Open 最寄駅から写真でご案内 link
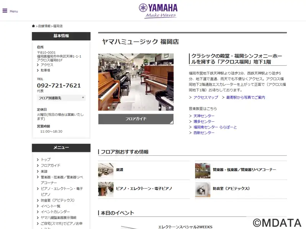Screen dimensions: 306x229 246,97
